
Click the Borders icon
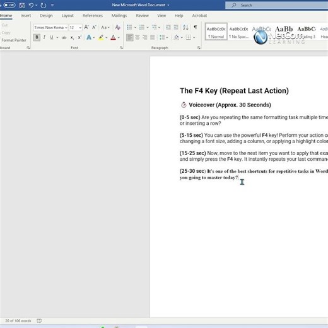click(189, 37)
